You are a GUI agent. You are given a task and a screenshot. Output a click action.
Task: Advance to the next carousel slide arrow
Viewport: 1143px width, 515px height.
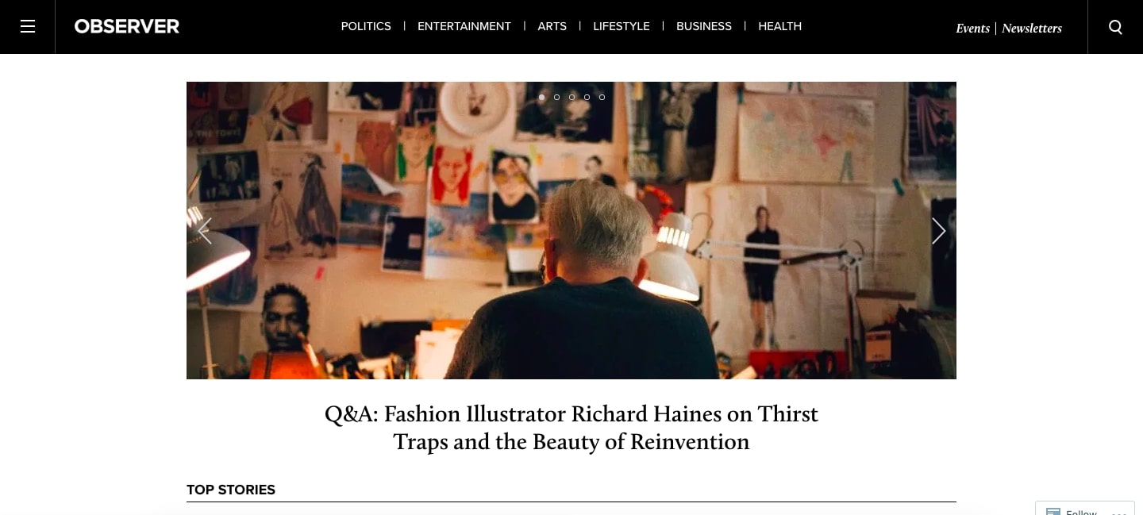point(938,231)
